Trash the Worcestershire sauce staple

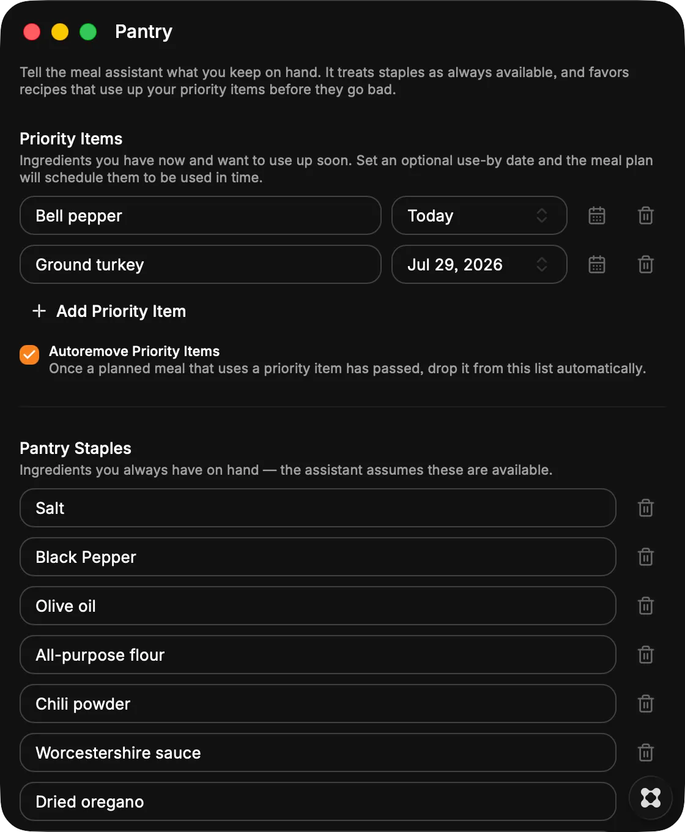tap(646, 752)
